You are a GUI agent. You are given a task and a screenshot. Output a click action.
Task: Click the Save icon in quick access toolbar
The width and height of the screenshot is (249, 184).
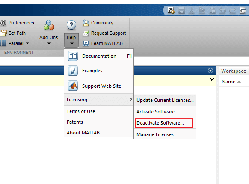pos(181,11)
